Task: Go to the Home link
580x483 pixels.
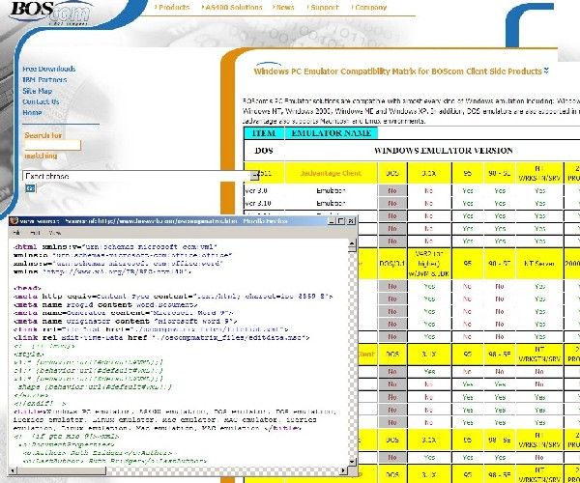Action: click(x=32, y=112)
